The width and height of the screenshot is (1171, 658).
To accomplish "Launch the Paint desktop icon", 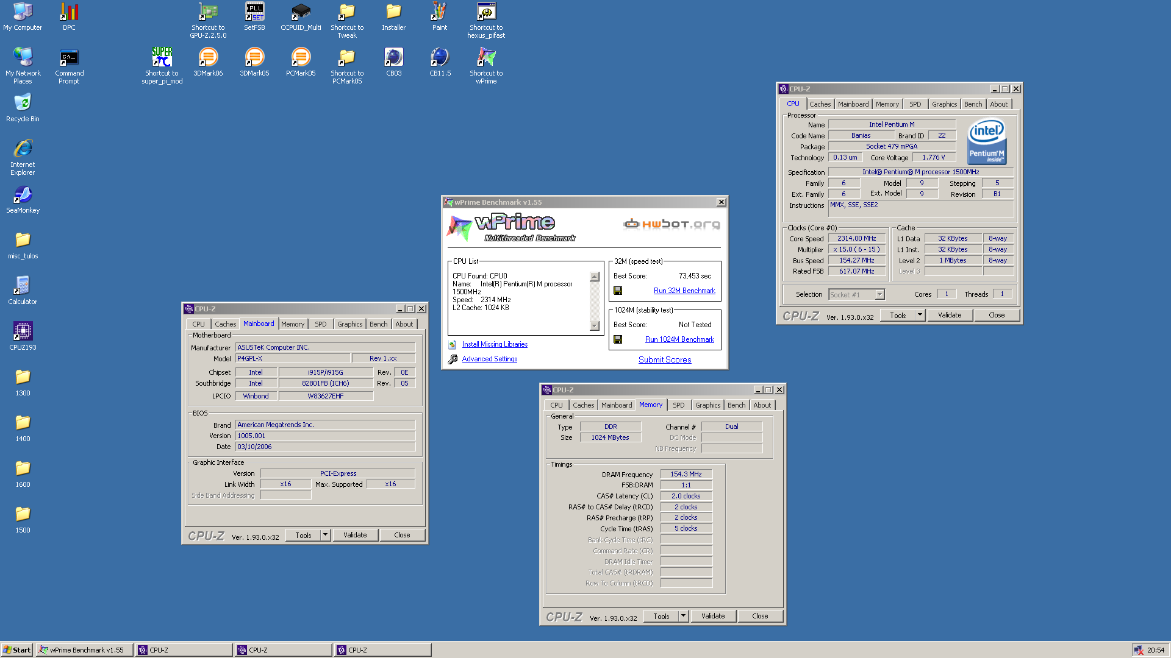I will [x=440, y=16].
